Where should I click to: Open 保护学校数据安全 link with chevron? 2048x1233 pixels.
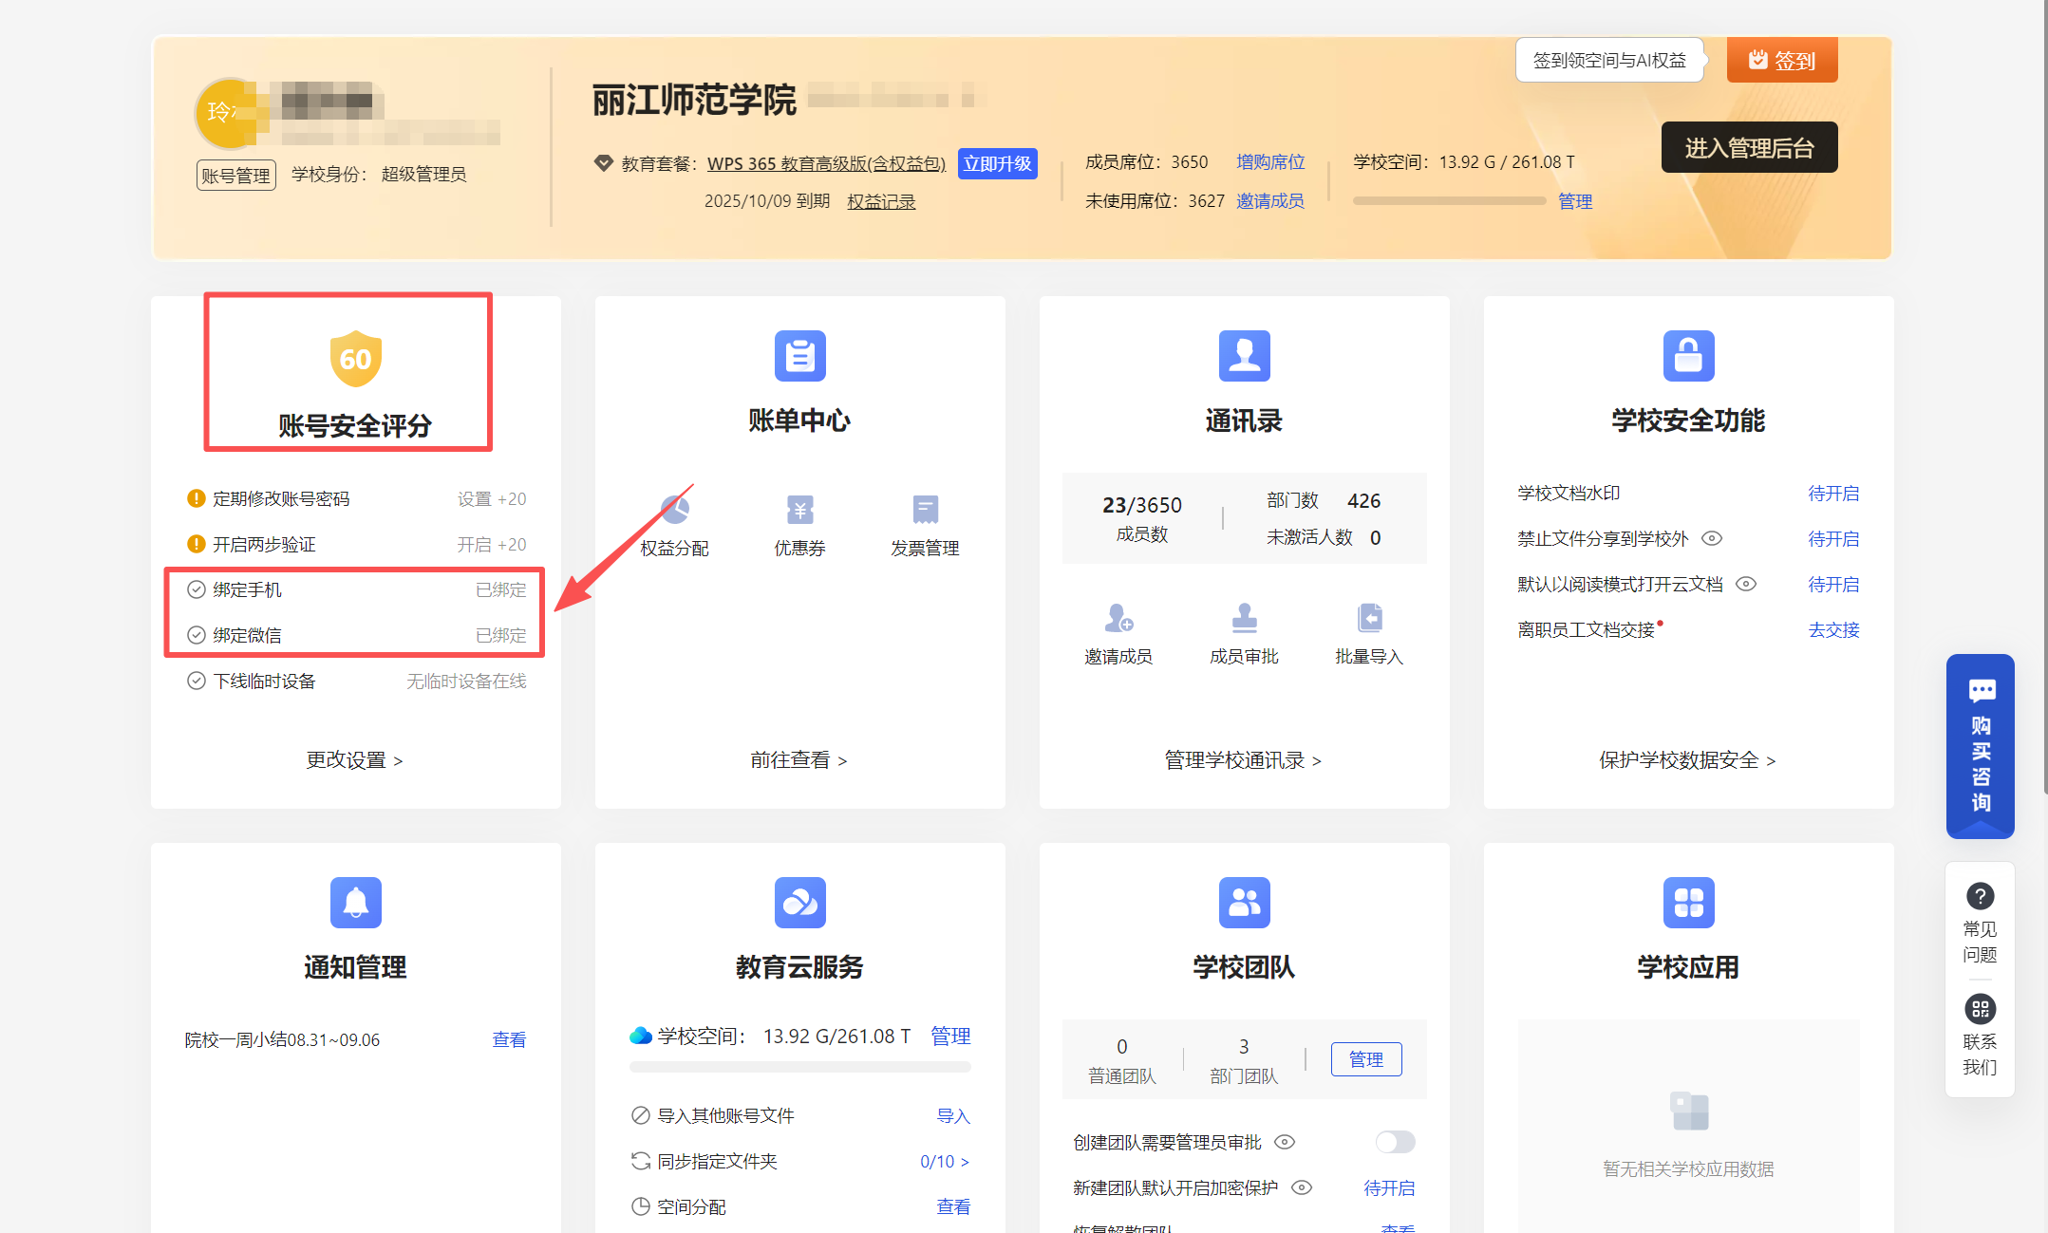pyautogui.click(x=1688, y=760)
